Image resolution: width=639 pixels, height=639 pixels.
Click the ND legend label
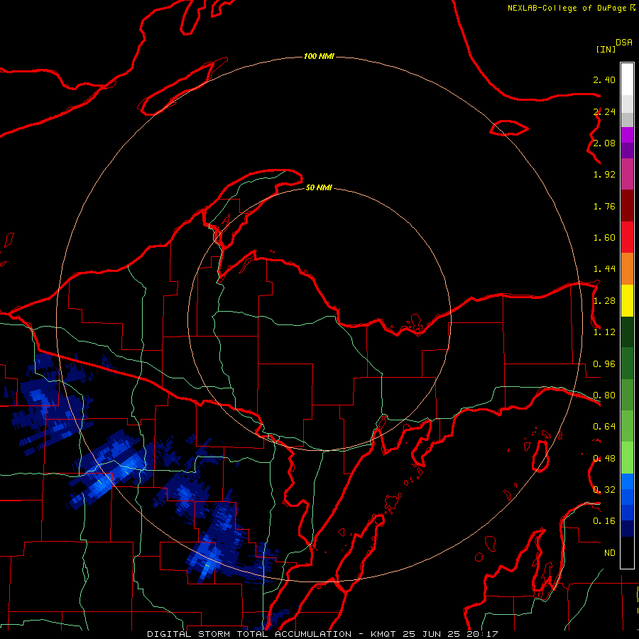pyautogui.click(x=610, y=553)
